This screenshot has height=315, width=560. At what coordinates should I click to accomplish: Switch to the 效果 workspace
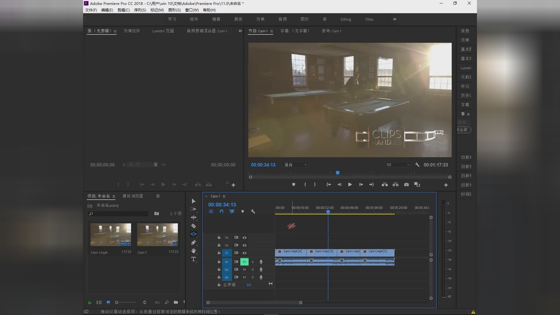pyautogui.click(x=260, y=19)
